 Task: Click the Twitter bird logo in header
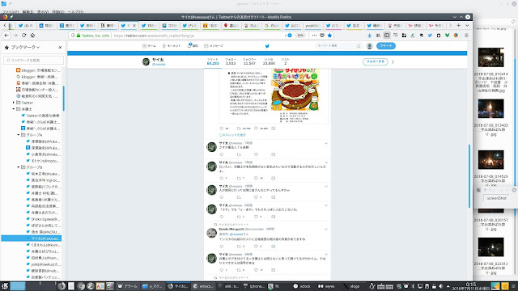[267, 46]
